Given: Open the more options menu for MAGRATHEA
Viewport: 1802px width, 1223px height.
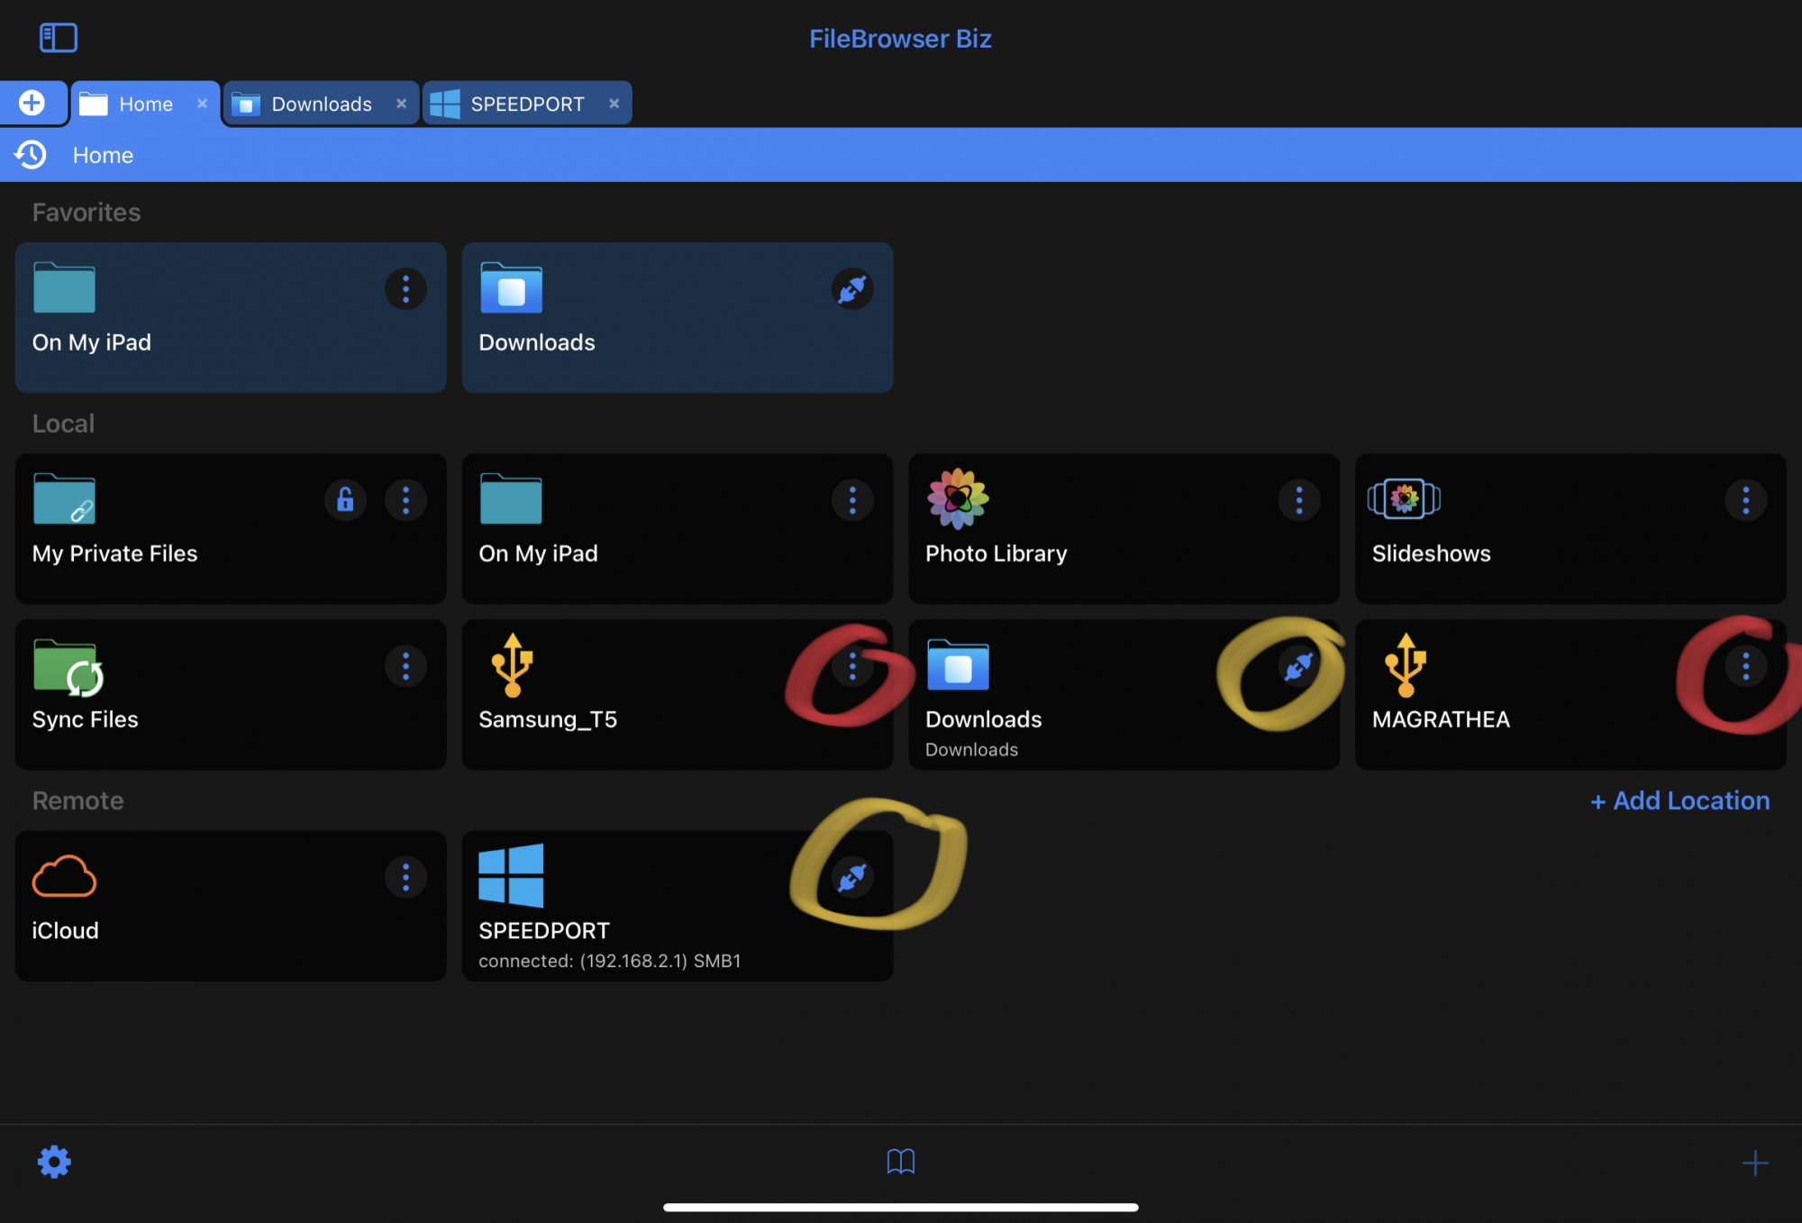Looking at the screenshot, I should click(x=1745, y=667).
